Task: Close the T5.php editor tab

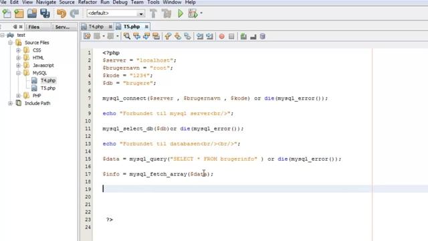Action: pos(146,27)
